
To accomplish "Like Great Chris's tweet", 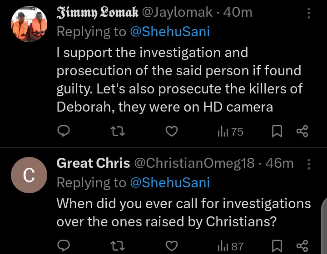I will click(x=171, y=246).
